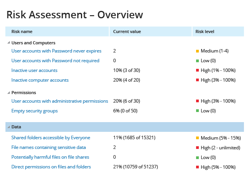Viewport: 249px width, 175px height.
Task: Open User accounts with administrative permissions
Action: (60, 101)
